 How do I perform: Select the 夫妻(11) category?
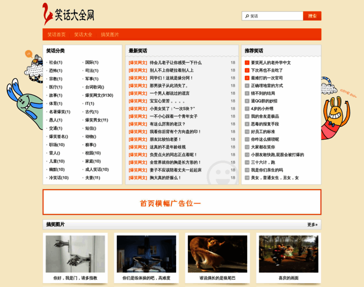click(92, 177)
